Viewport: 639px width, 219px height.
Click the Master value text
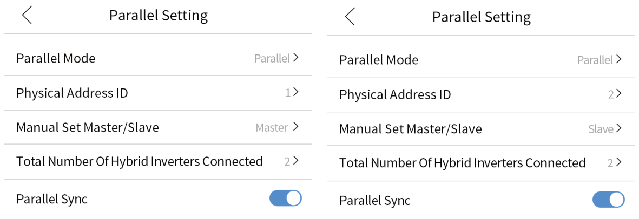click(x=272, y=128)
